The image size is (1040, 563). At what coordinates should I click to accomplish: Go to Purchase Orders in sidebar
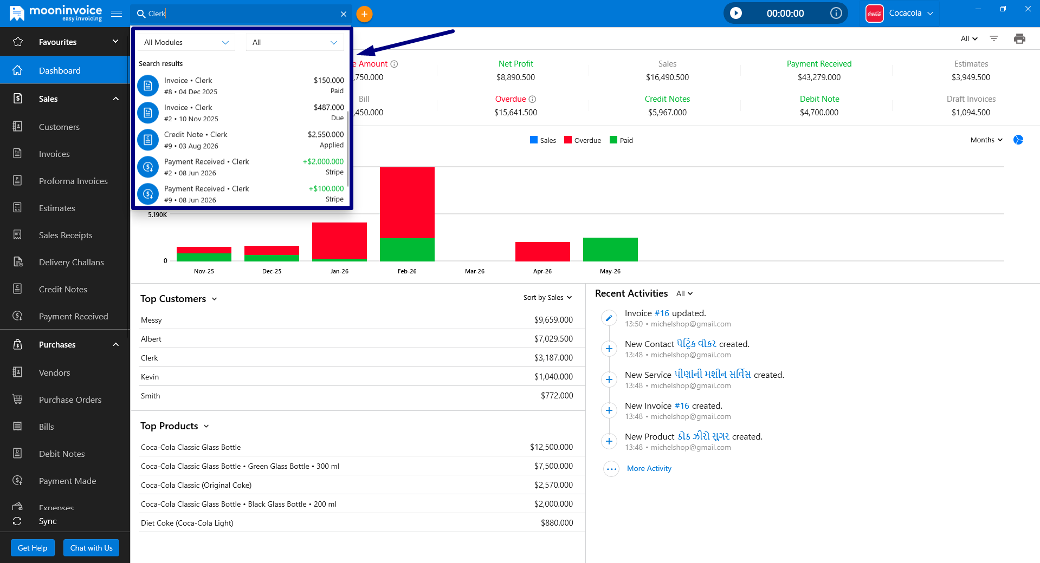tap(70, 400)
